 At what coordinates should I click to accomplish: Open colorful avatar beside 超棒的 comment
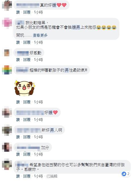(x=7, y=70)
